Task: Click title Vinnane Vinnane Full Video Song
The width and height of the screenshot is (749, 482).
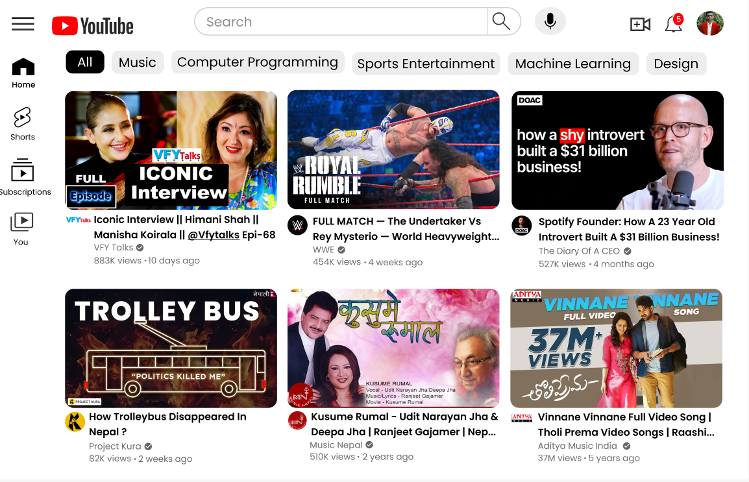Action: tap(626, 425)
